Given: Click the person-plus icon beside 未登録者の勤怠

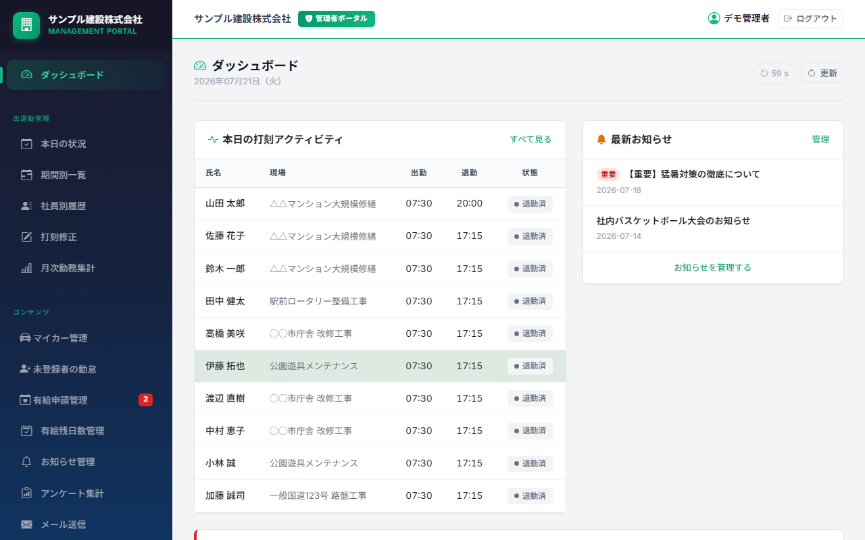Looking at the screenshot, I should [25, 369].
